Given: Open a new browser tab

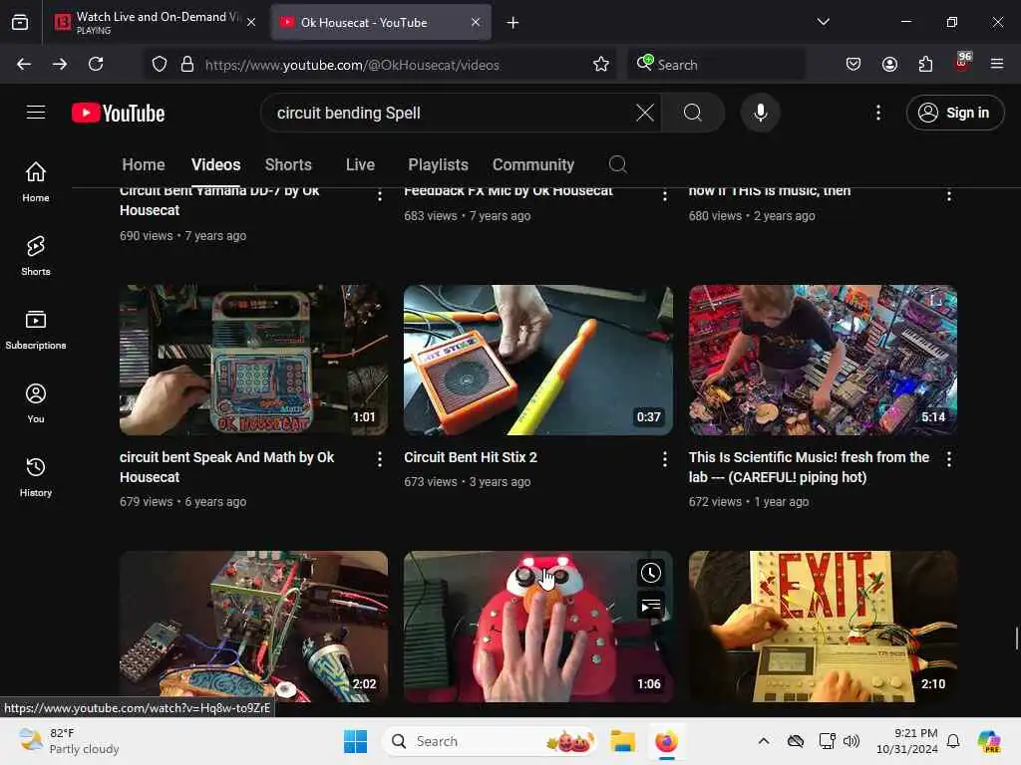Looking at the screenshot, I should click(x=513, y=23).
